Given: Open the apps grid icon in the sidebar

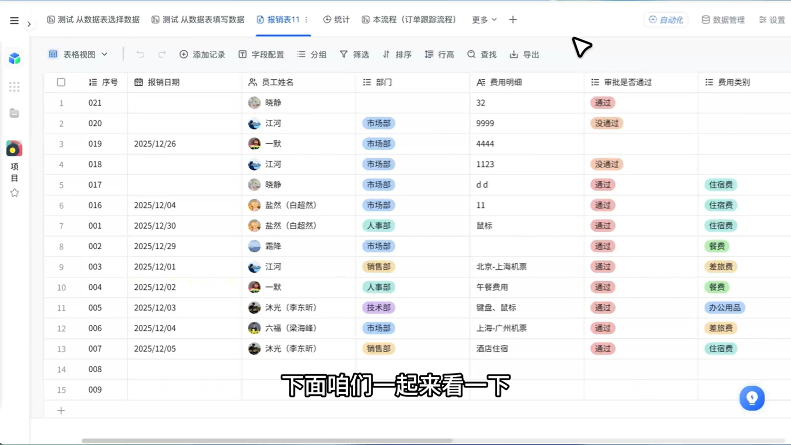Looking at the screenshot, I should (14, 87).
